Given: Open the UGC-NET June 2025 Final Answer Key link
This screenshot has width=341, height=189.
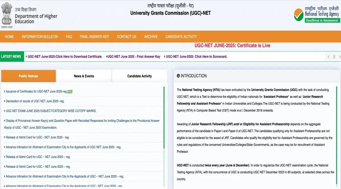Looking at the screenshot, I should [133, 56].
